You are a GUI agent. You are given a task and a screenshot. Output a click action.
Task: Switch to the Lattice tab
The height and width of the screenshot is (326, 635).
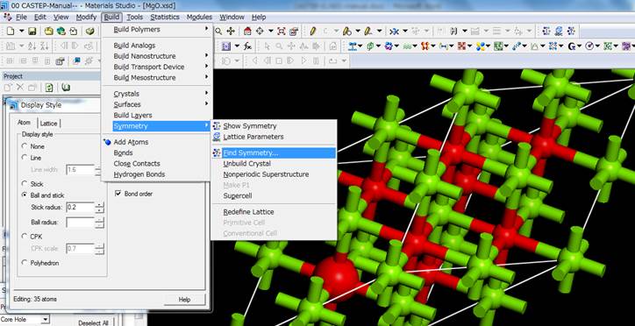pyautogui.click(x=48, y=123)
